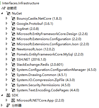Click the log4net package icon
The width and height of the screenshot is (99, 108).
tap(13, 29)
